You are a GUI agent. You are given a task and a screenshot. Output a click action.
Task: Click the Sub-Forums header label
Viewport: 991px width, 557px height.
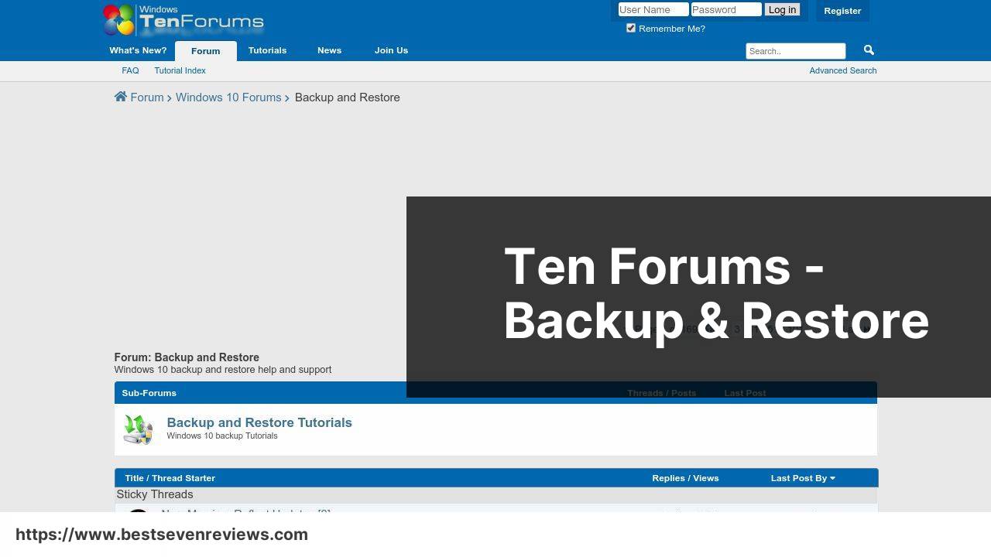tap(149, 393)
